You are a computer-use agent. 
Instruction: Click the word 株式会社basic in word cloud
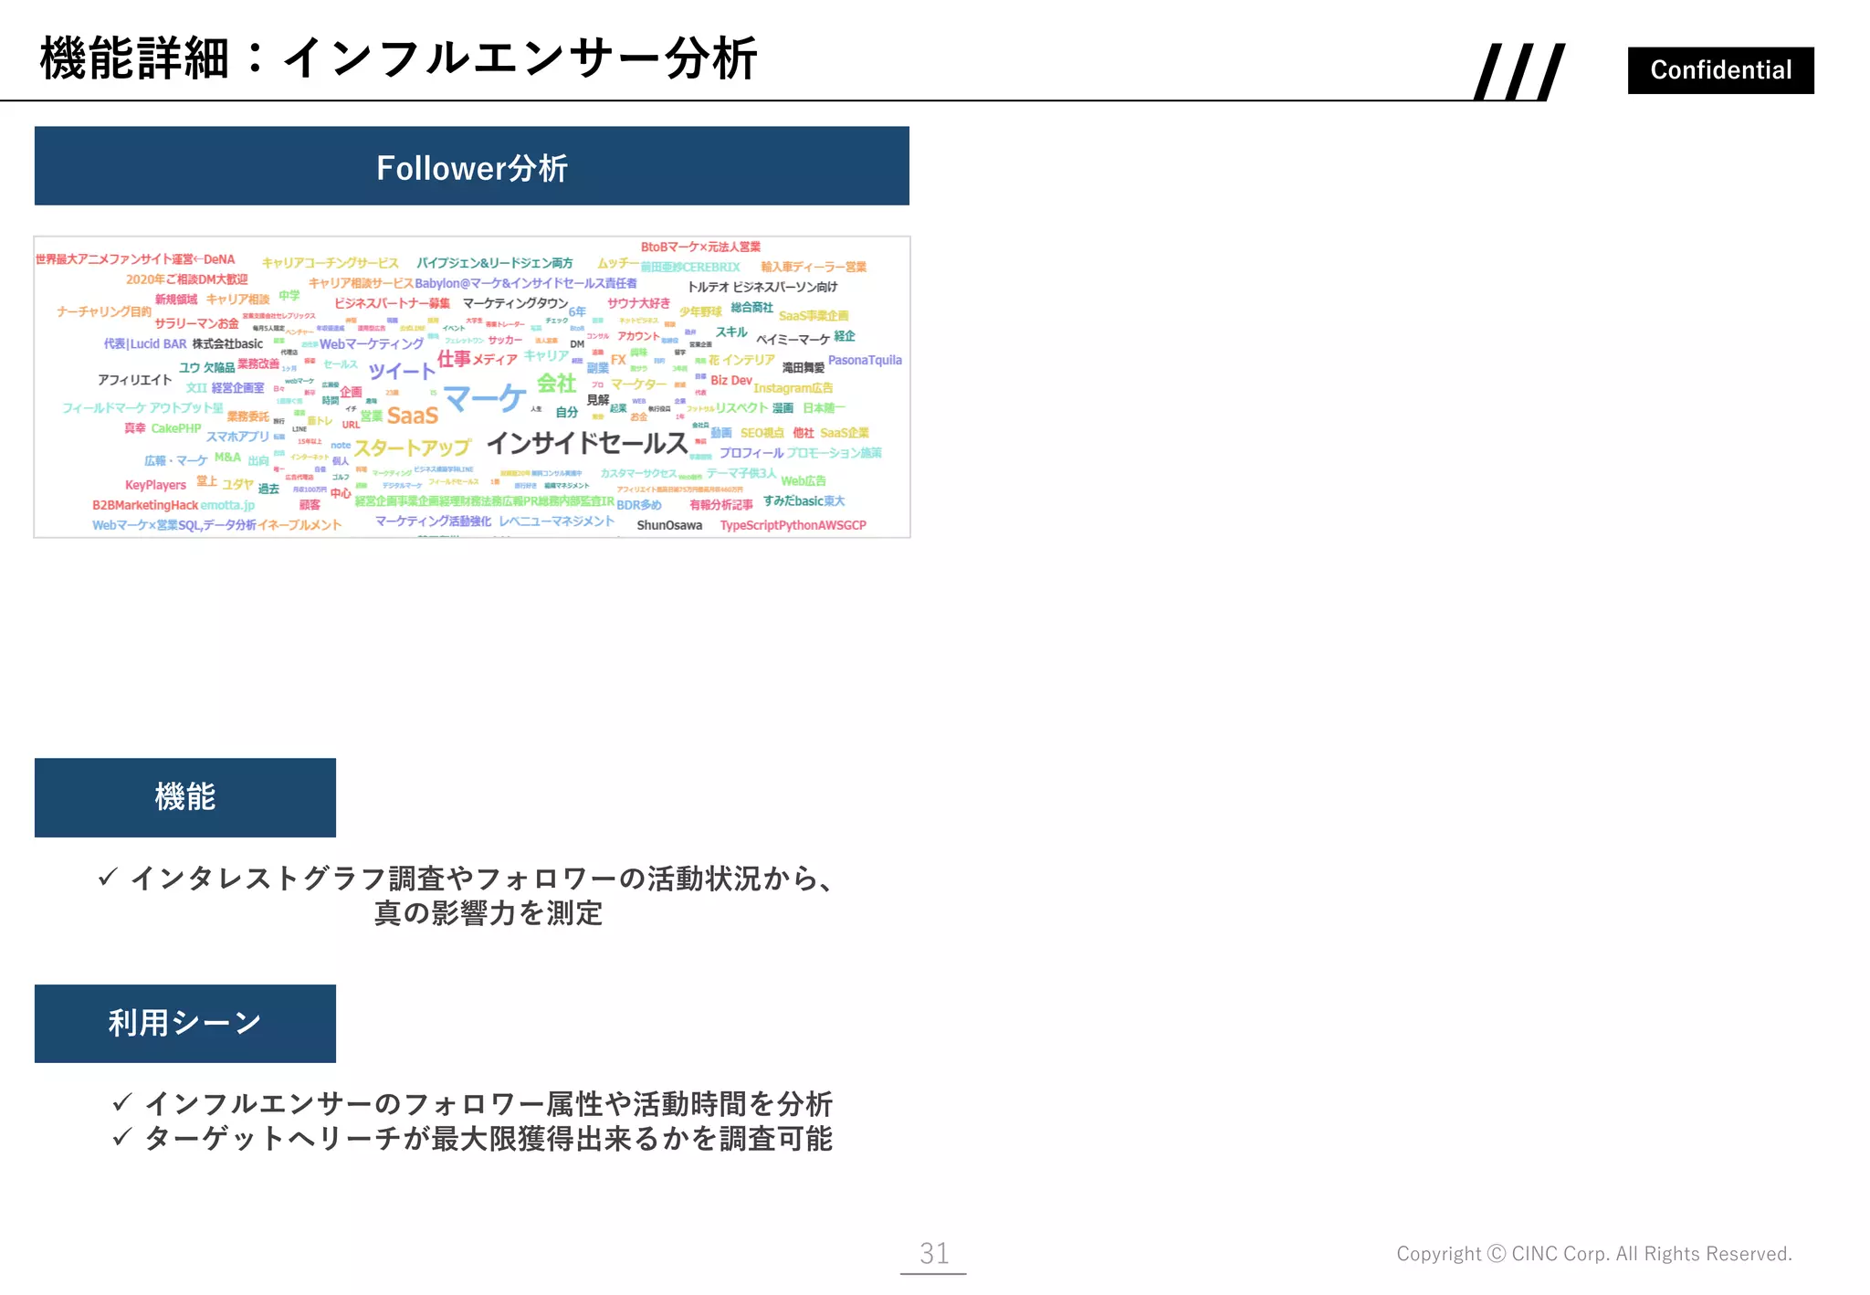point(227,344)
